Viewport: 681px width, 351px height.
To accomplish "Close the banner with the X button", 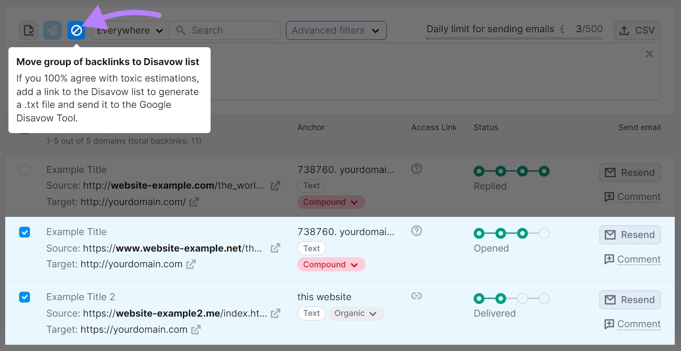I will 649,54.
